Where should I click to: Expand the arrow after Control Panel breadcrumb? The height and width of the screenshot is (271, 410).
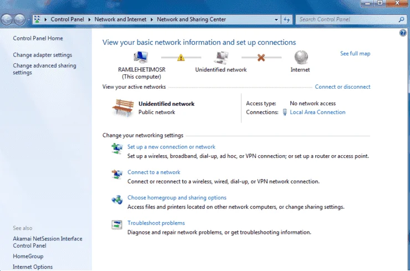pyautogui.click(x=89, y=19)
